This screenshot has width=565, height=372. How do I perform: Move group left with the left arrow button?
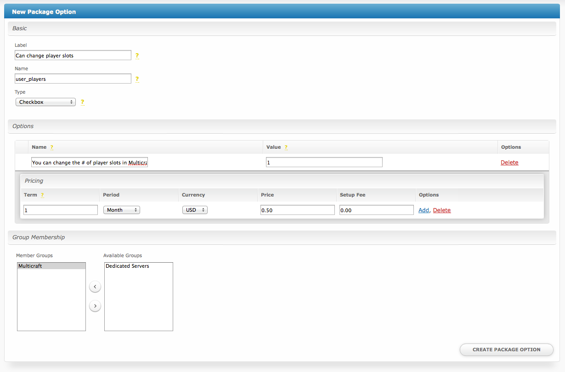(x=95, y=287)
